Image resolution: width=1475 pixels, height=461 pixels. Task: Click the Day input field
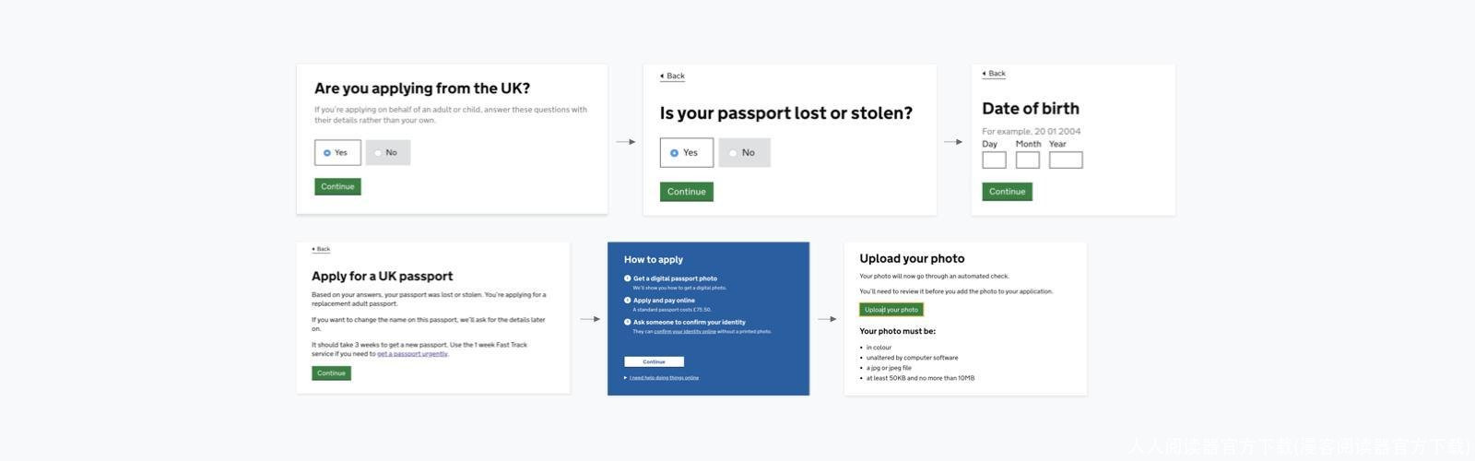pyautogui.click(x=994, y=160)
